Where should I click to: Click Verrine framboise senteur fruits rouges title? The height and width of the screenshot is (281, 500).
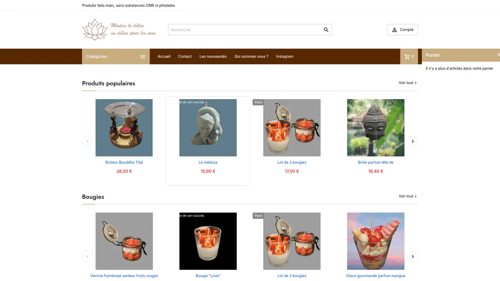(x=124, y=276)
